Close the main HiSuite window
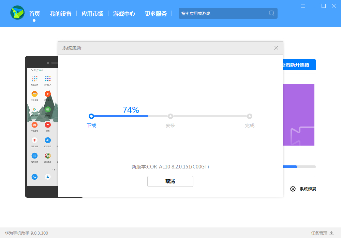Viewport: 341px width, 238px height. click(334, 6)
